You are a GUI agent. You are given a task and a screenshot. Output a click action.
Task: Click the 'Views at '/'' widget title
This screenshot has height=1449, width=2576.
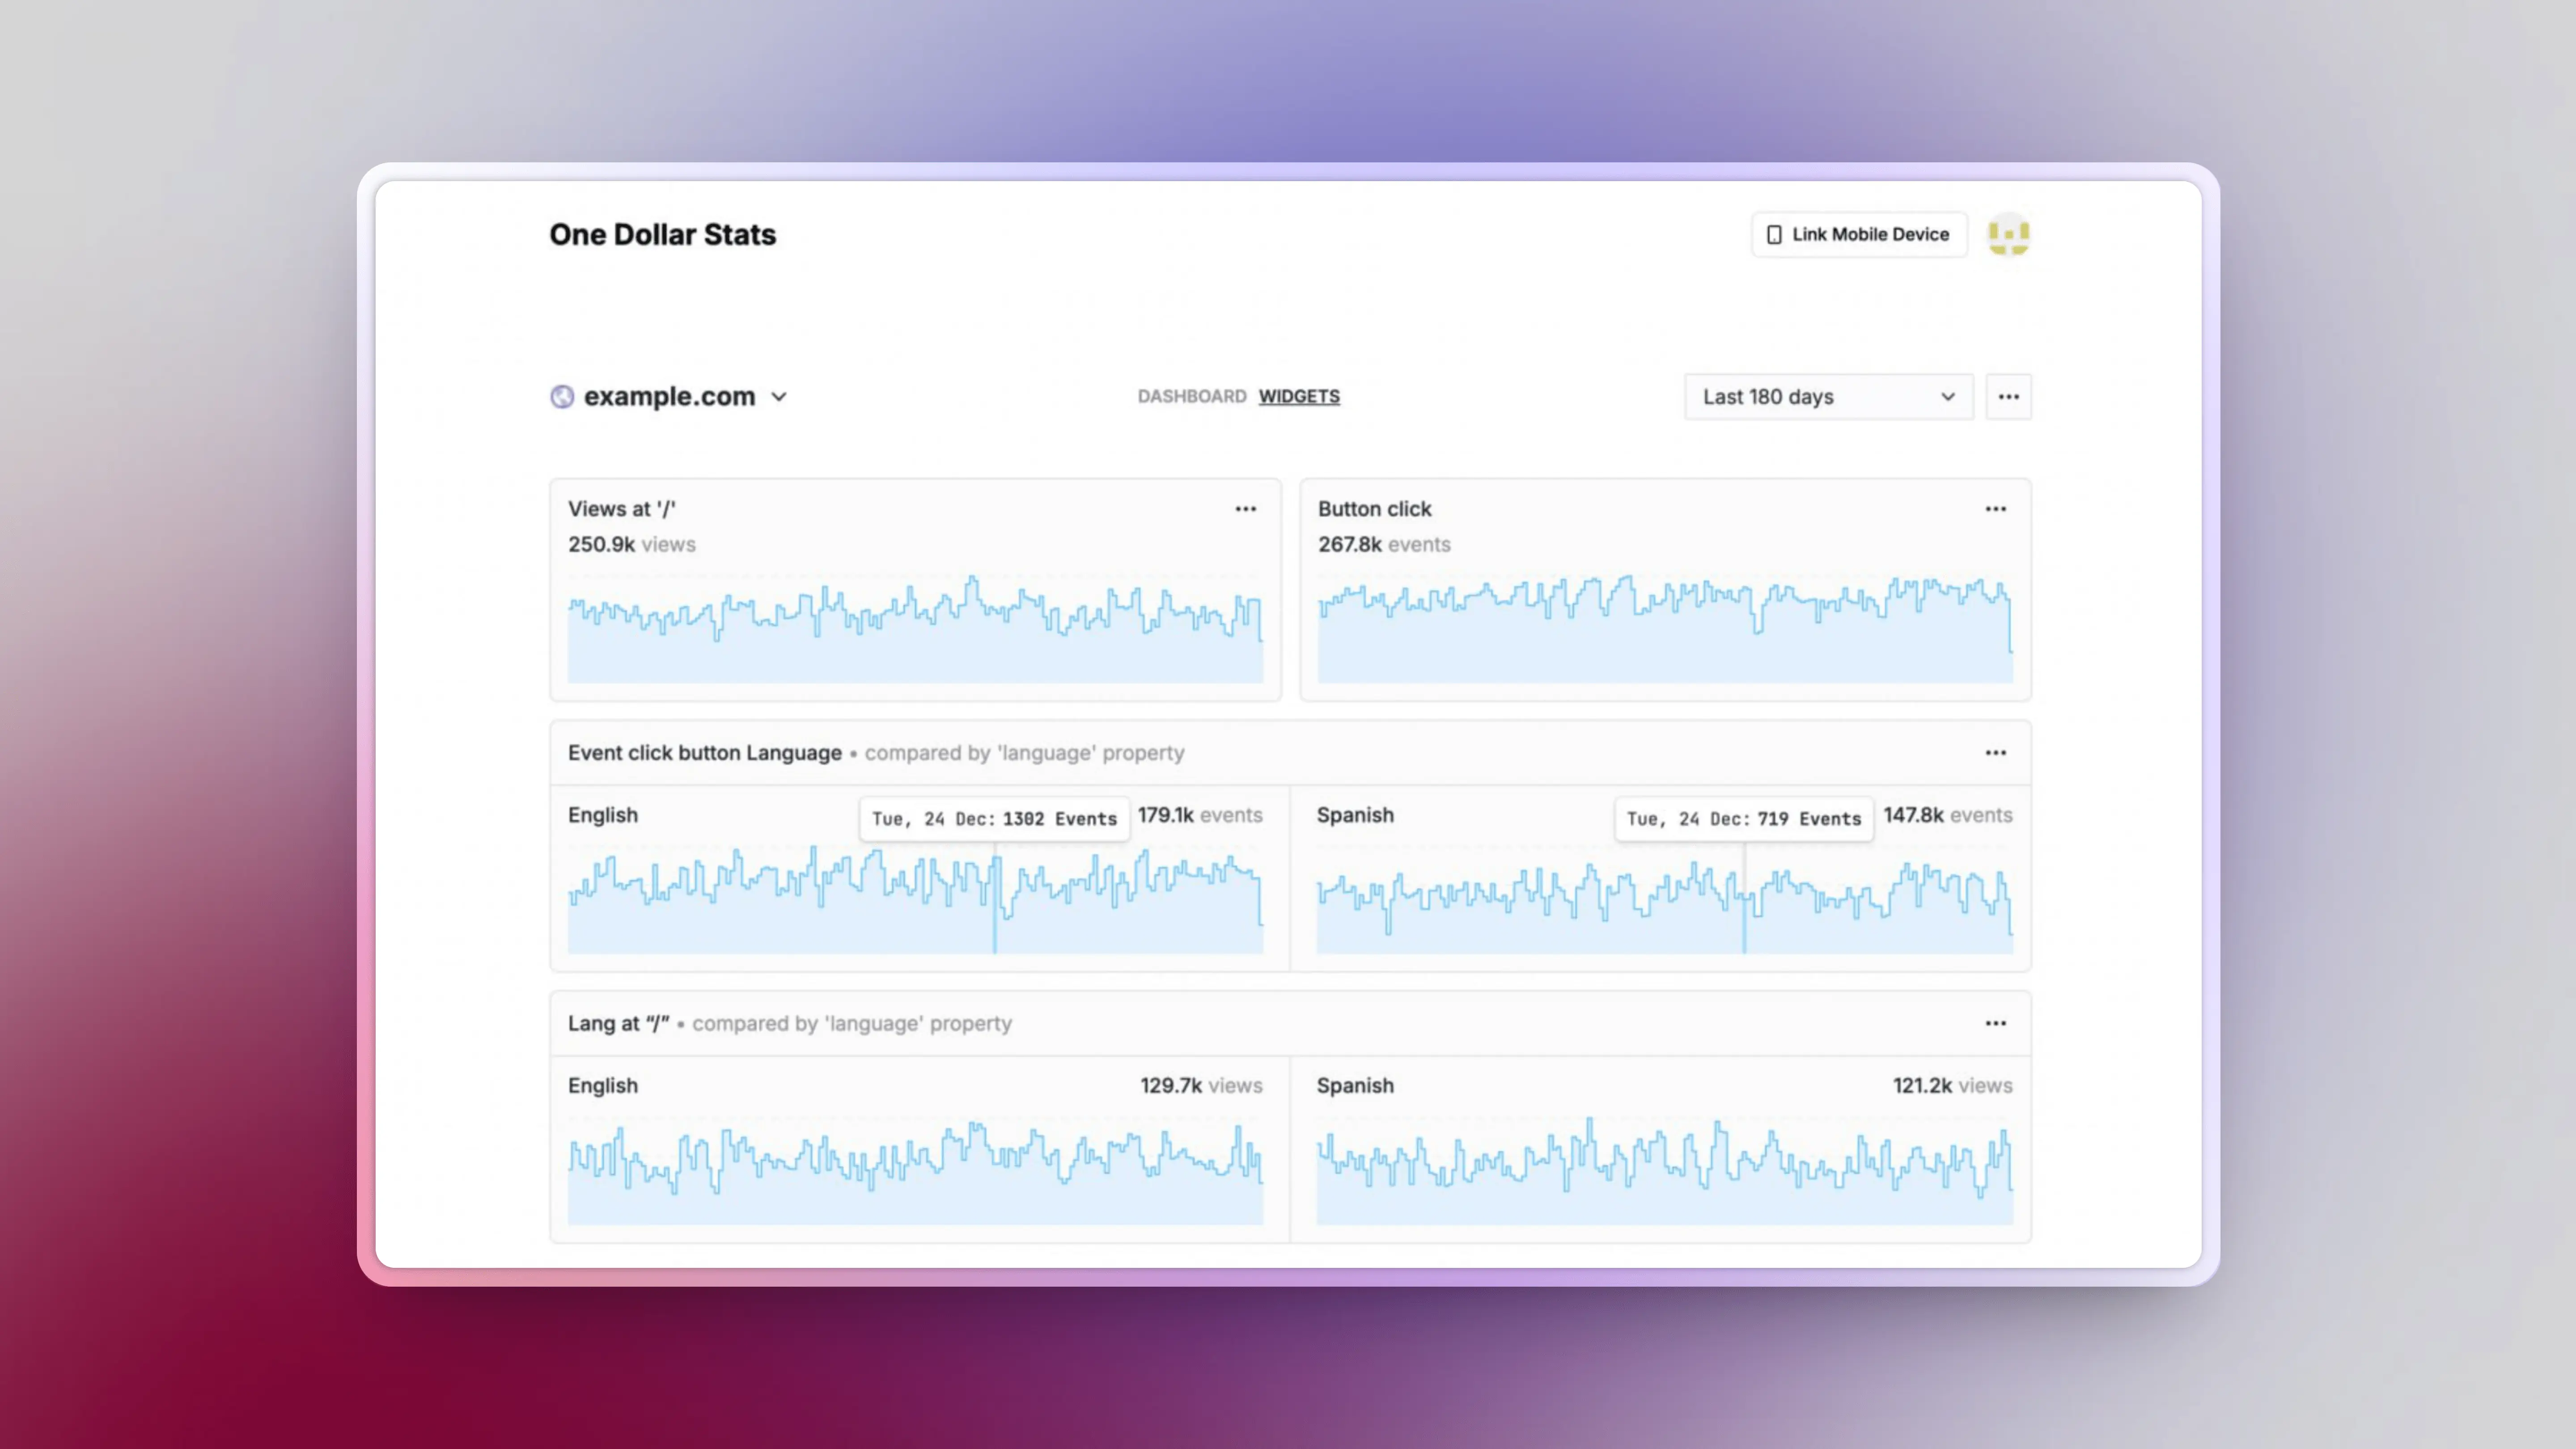622,509
